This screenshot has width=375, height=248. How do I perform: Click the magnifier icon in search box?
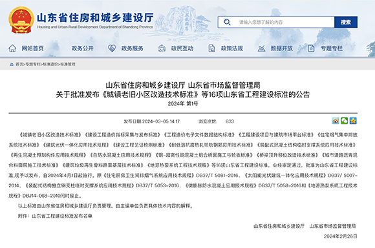pos(227,22)
